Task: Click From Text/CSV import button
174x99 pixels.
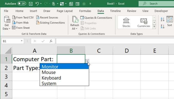Action: coord(23,17)
